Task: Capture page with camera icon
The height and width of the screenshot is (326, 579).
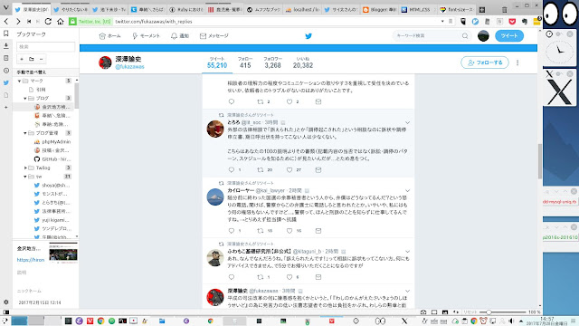Action: (x=423, y=312)
